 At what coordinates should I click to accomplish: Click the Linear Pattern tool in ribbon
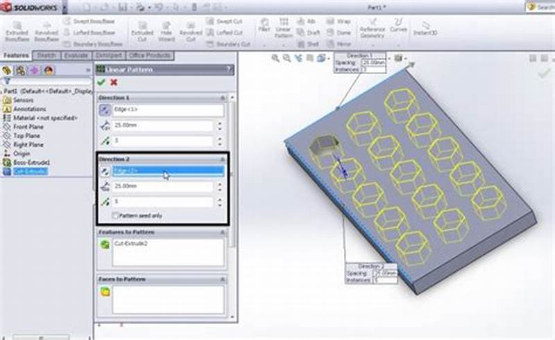pyautogui.click(x=284, y=28)
